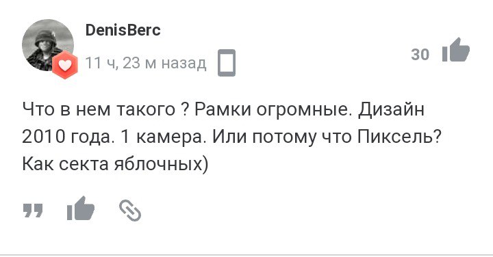Click the word "Пиксель?" in the comment

point(399,137)
